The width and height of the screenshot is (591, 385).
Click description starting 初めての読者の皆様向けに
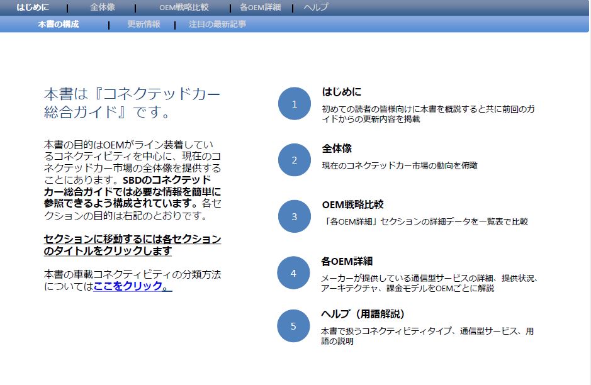coord(428,114)
